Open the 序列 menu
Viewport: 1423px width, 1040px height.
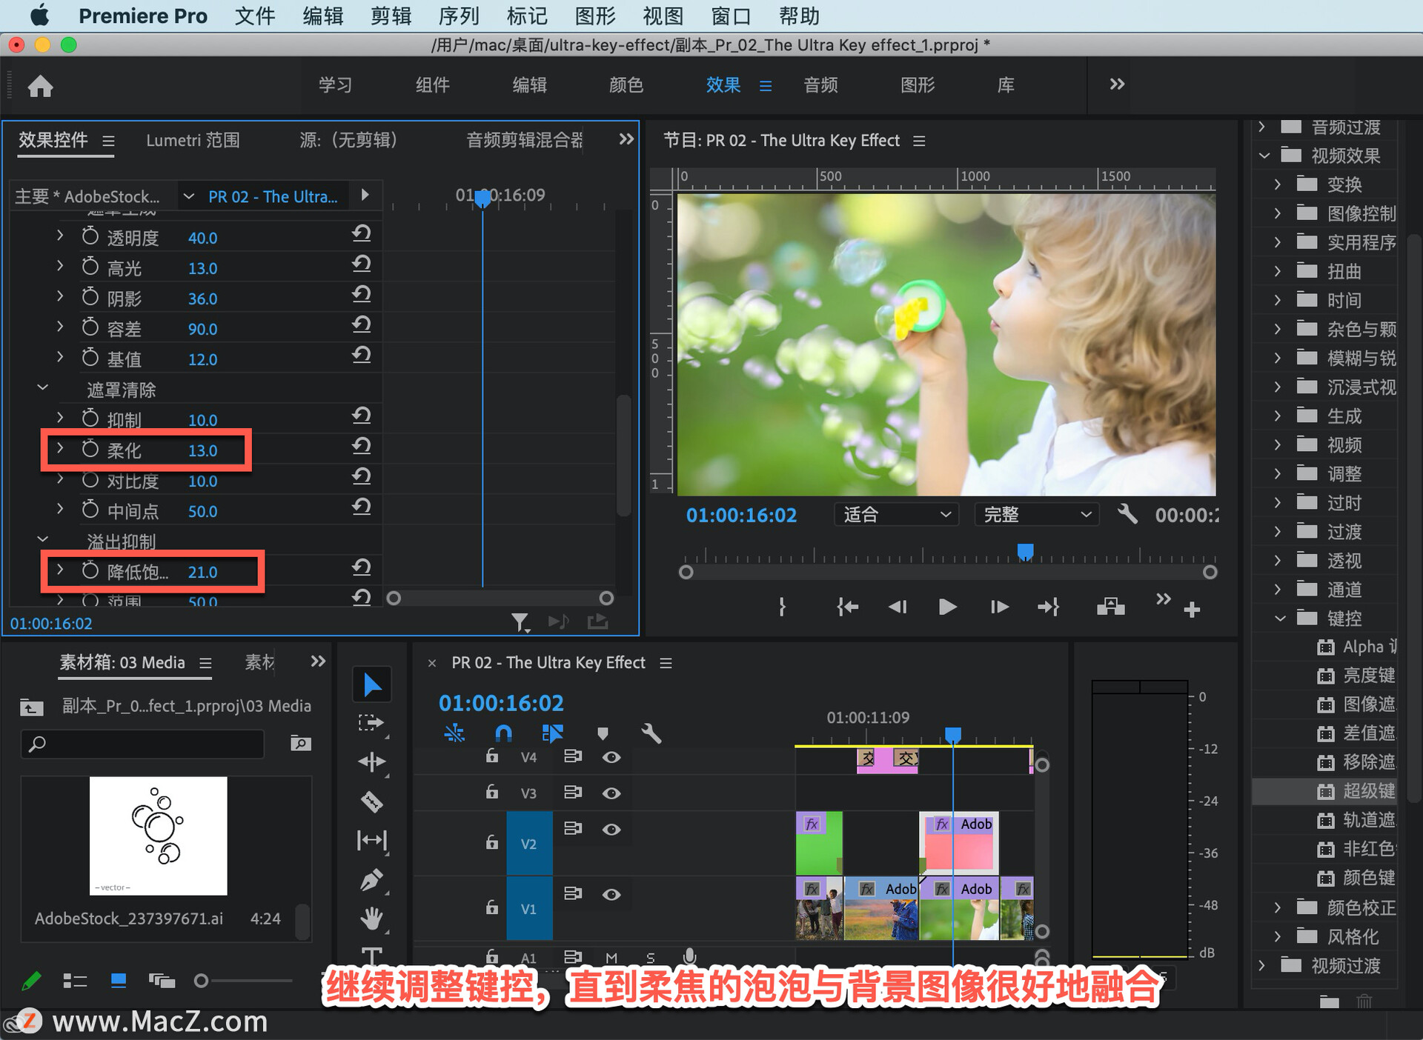click(x=459, y=16)
